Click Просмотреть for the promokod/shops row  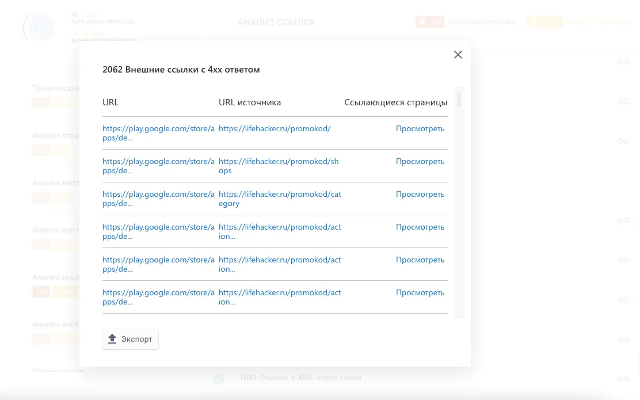pyautogui.click(x=420, y=161)
